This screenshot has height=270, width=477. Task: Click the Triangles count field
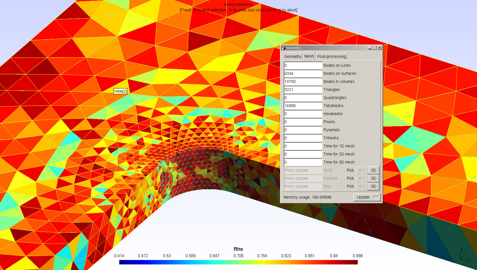coord(303,90)
